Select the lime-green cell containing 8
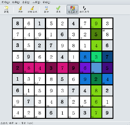 [96, 90]
